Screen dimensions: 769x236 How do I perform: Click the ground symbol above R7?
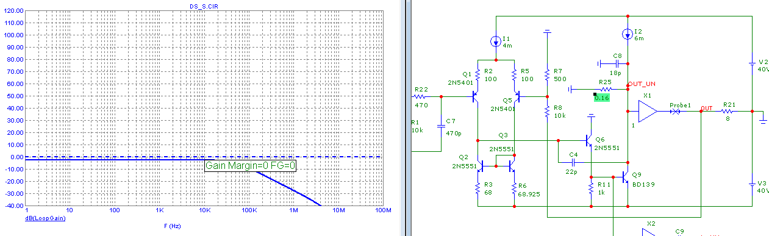coord(547,30)
